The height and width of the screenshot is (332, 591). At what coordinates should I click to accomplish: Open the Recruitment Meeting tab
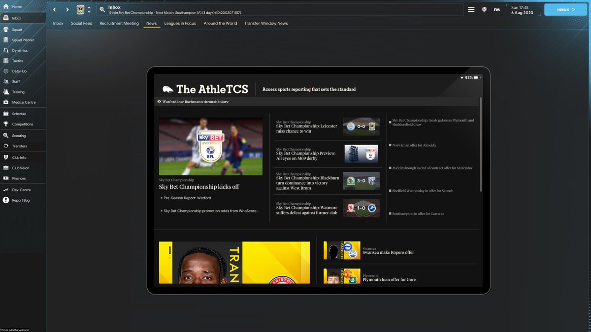pos(119,23)
